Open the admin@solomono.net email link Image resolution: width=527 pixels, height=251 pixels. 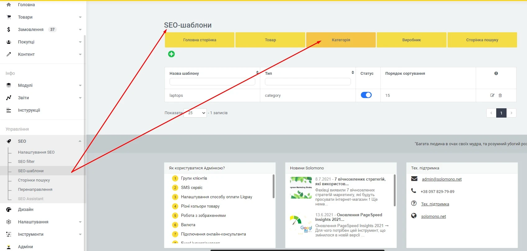pos(442,179)
